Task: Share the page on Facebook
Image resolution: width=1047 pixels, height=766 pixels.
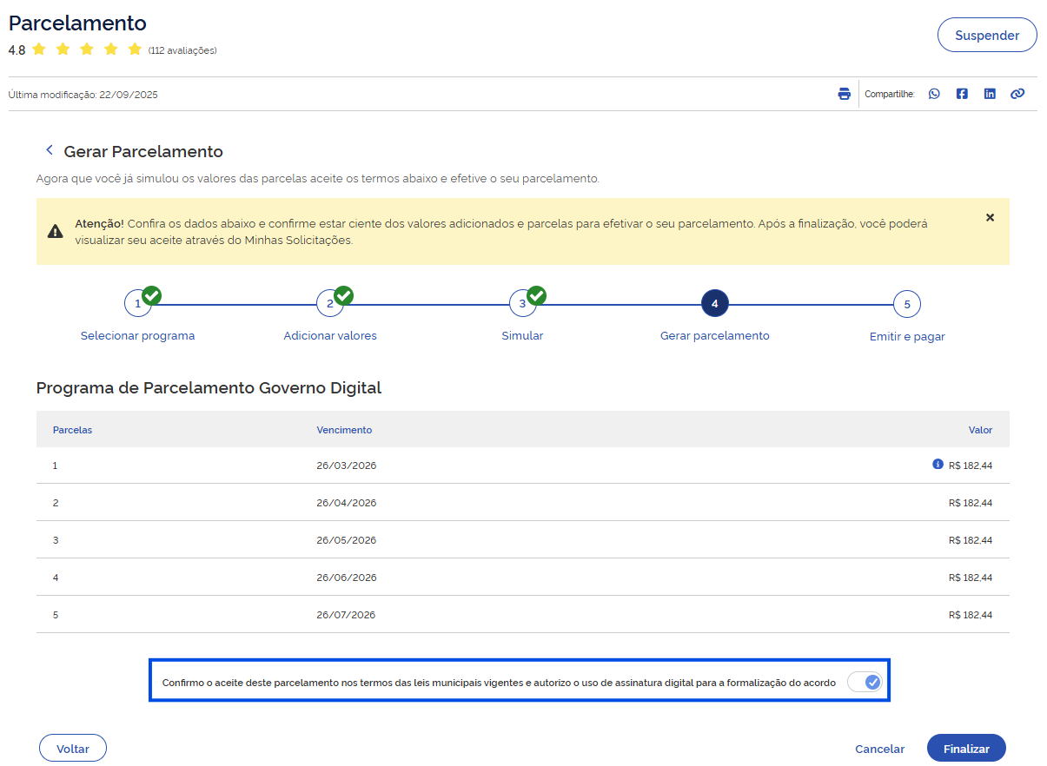Action: (x=962, y=94)
